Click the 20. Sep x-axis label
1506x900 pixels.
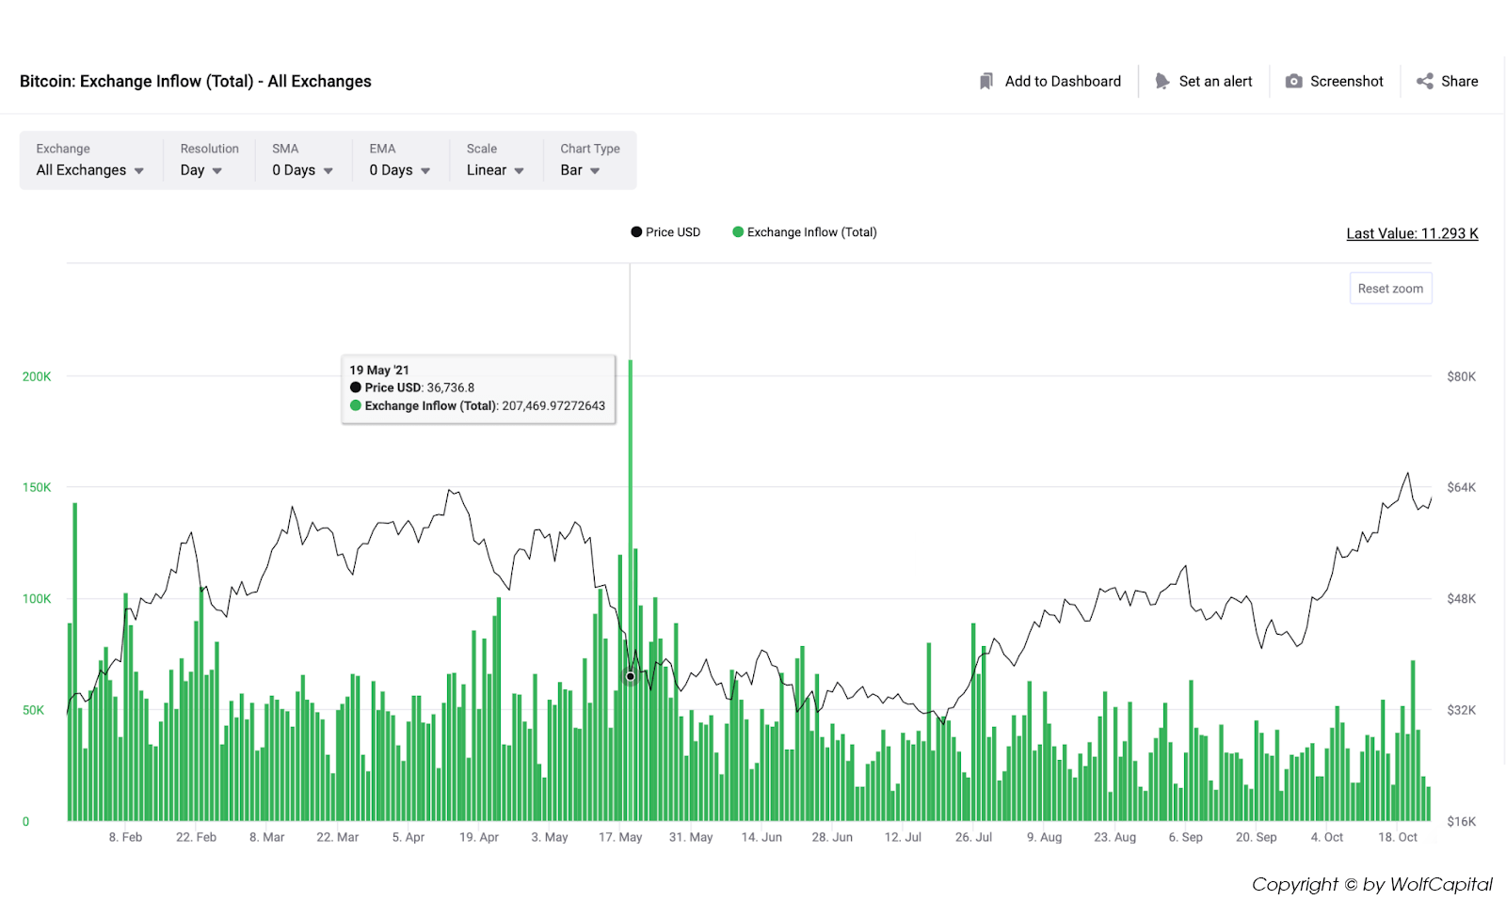1256,837
